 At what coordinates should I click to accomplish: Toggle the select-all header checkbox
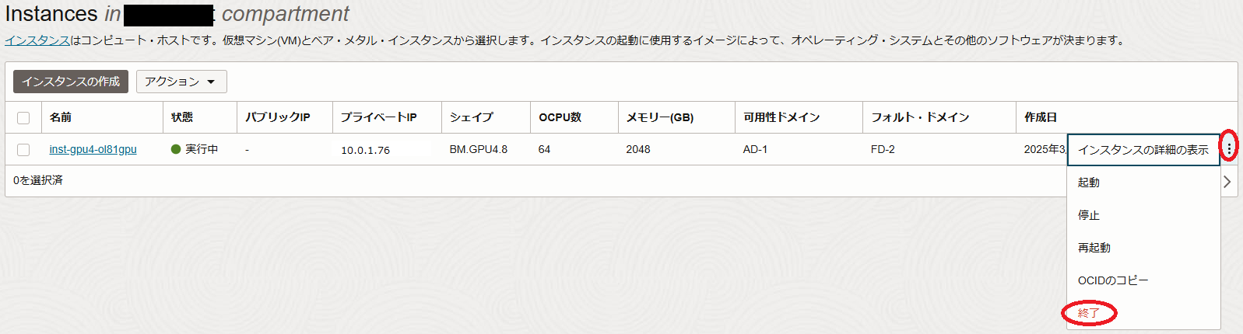[23, 118]
